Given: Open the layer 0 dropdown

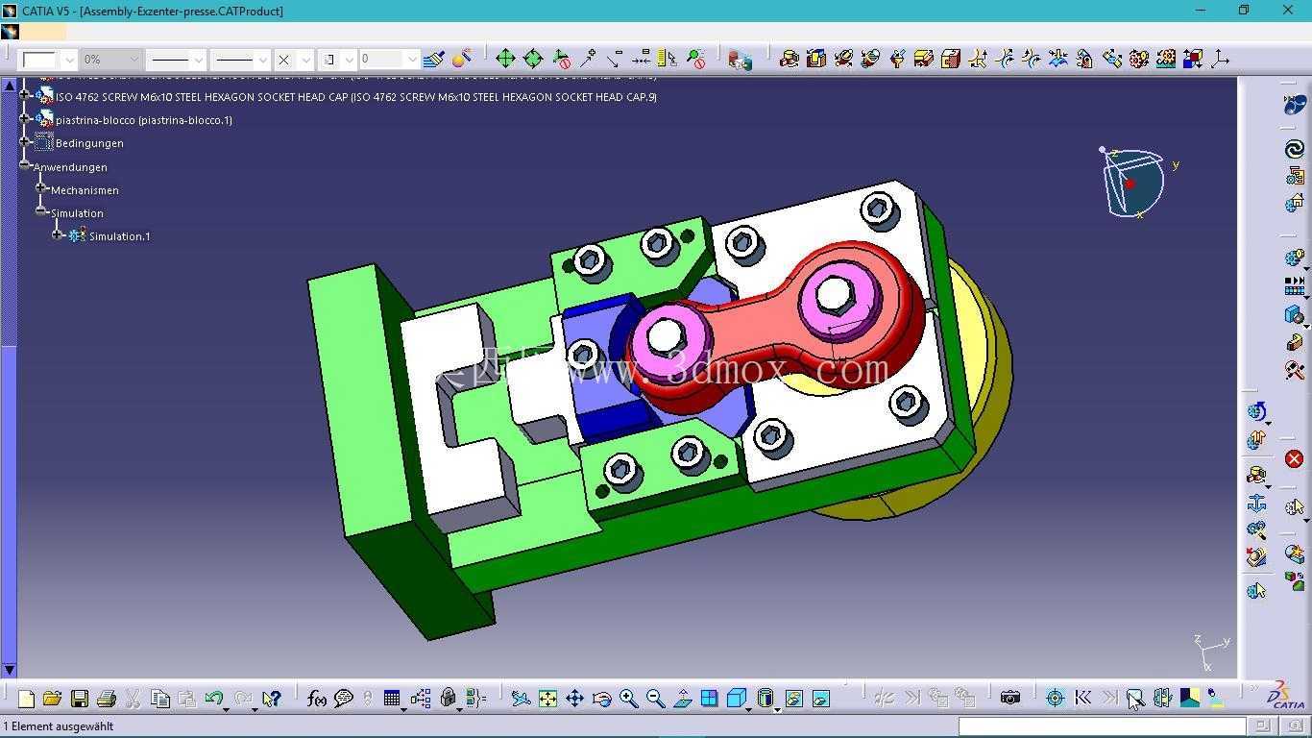Looking at the screenshot, I should (x=412, y=60).
